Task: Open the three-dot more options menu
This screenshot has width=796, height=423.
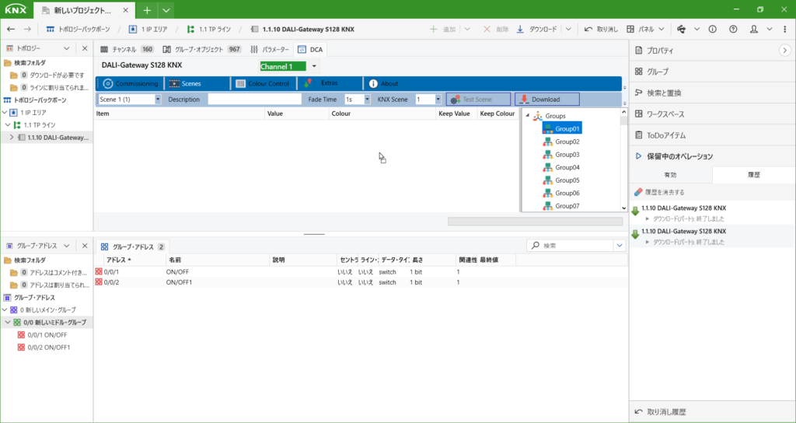Action: (785, 30)
